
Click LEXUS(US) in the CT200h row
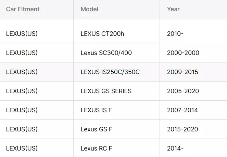coord(22,34)
